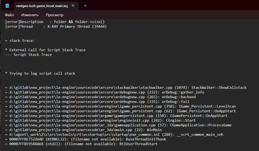The image size is (259, 151).
Task: Select the rentgen-luch game_hrust_main.log tab
Action: coord(42,6)
